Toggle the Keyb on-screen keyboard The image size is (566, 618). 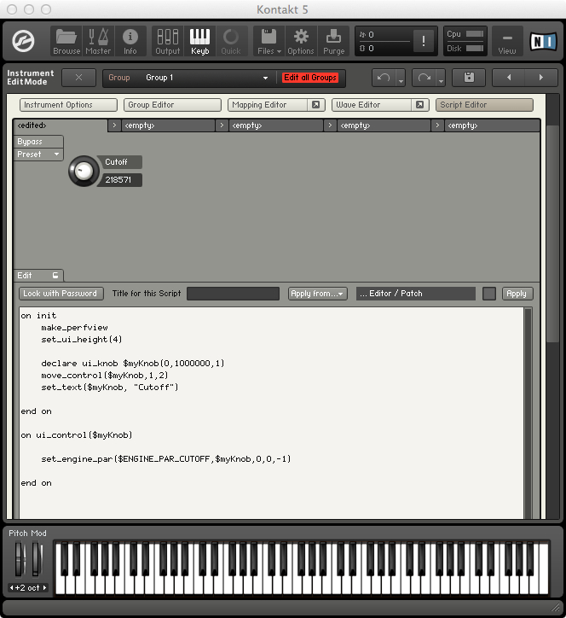click(x=199, y=41)
